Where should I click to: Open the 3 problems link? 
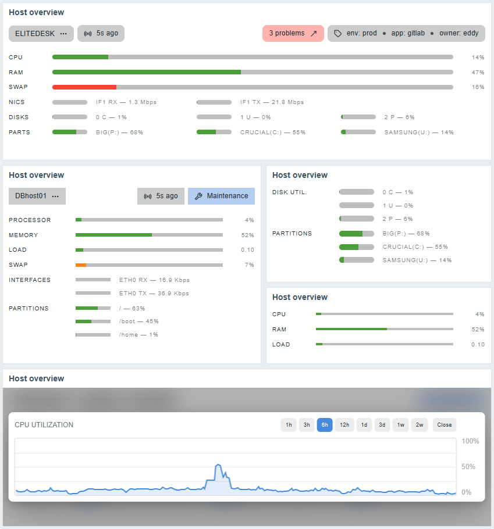click(293, 33)
